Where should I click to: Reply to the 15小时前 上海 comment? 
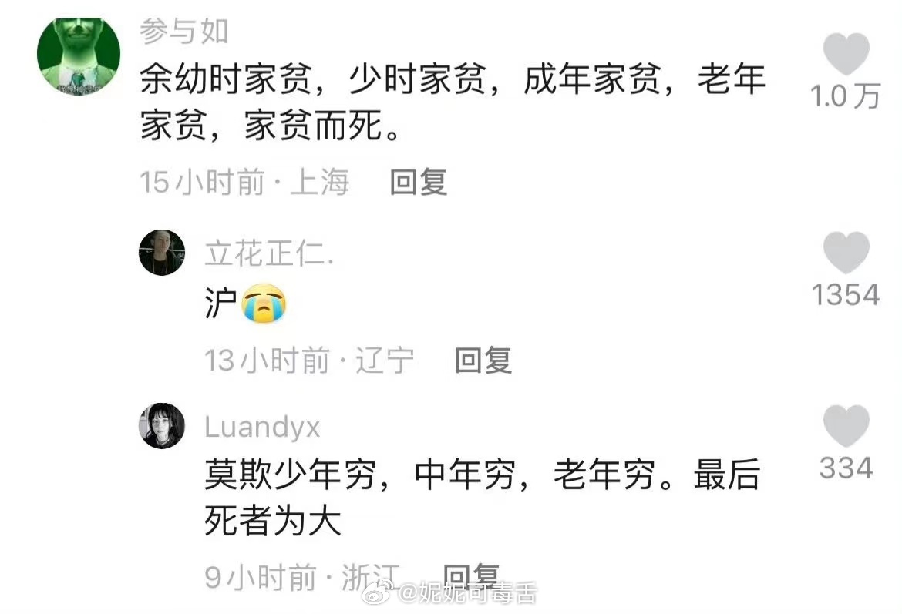pyautogui.click(x=418, y=183)
